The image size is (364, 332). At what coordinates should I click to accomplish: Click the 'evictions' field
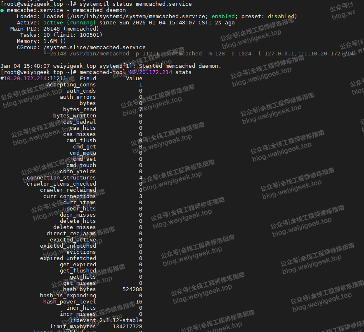click(81, 252)
